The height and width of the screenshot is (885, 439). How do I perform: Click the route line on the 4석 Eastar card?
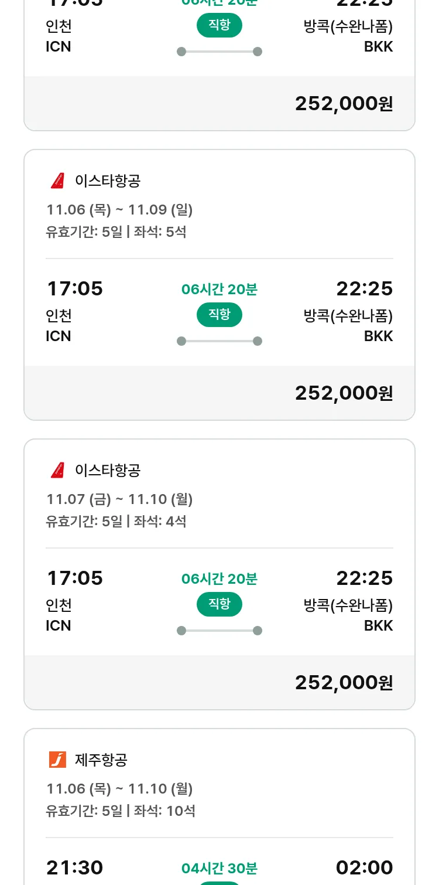(220, 631)
